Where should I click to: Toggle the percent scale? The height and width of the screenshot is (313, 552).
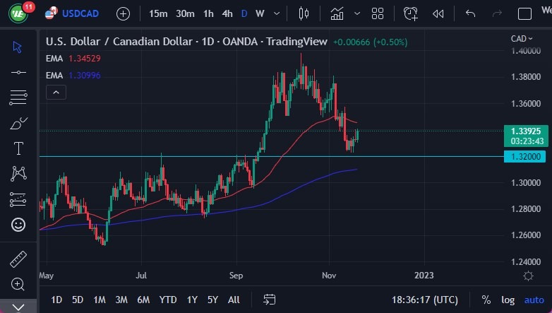tap(486, 300)
